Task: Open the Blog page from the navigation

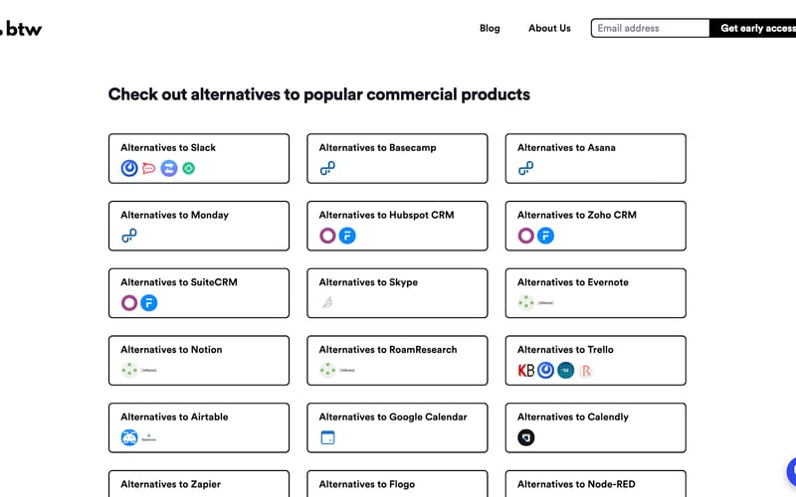Action: [x=490, y=28]
